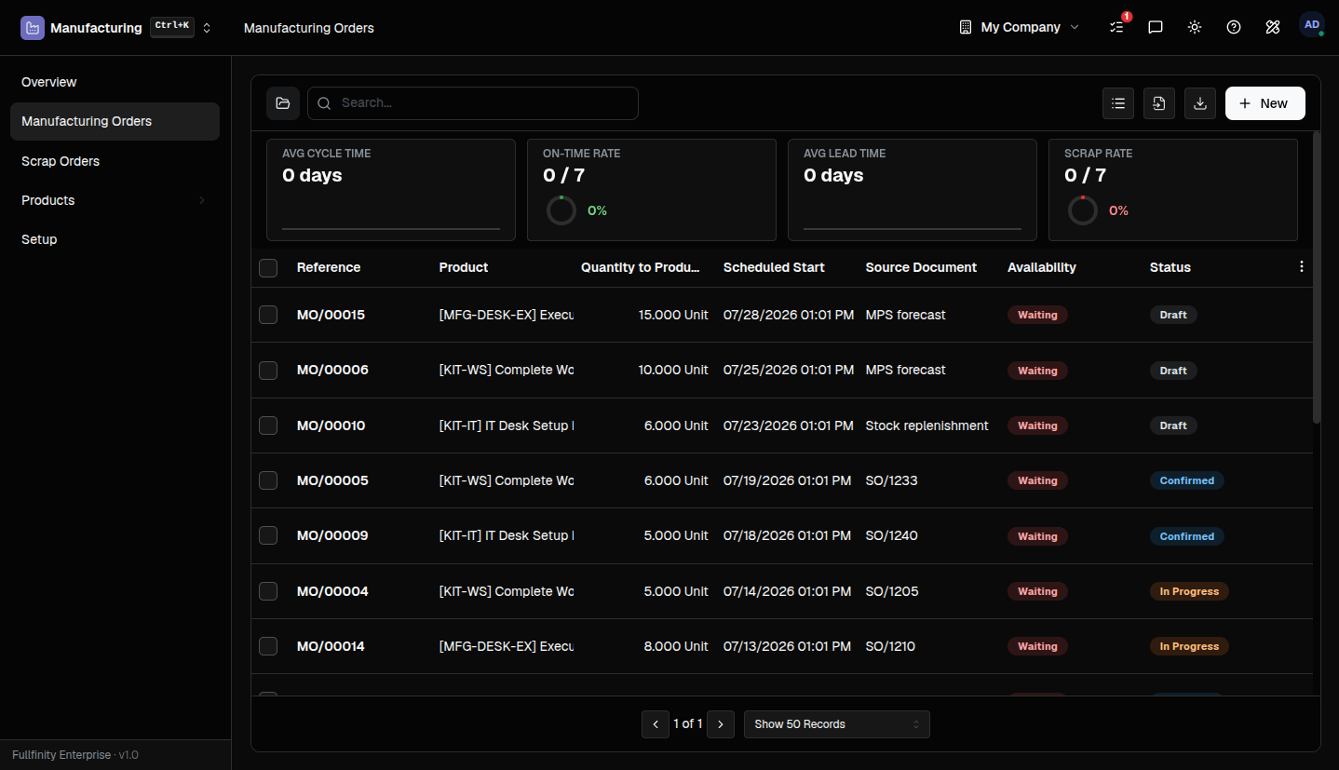The width and height of the screenshot is (1339, 770).
Task: Open order MO/00006 reference link
Action: 332,370
